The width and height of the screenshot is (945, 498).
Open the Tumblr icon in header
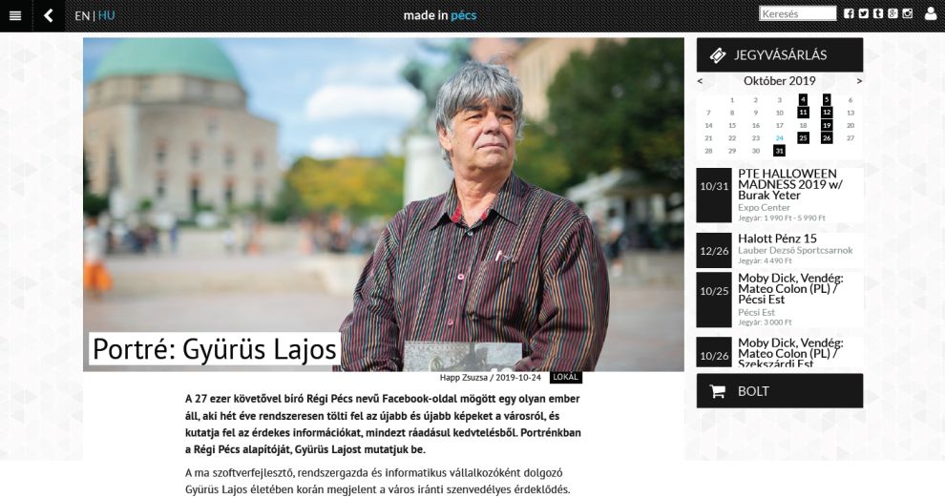[878, 13]
